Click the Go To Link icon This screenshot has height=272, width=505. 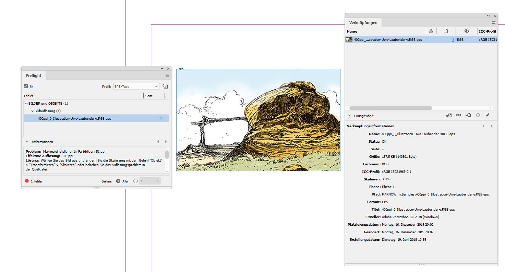[468, 115]
